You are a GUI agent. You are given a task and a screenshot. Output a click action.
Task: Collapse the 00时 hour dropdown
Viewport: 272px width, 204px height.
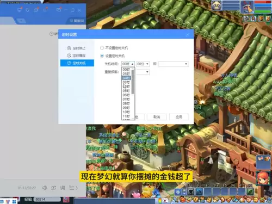tap(128, 64)
